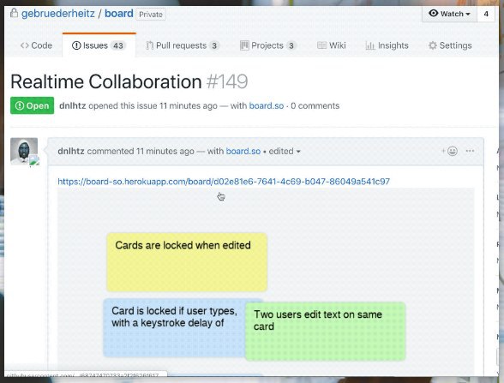
Task: Go to the Wiki tab
Action: [332, 45]
